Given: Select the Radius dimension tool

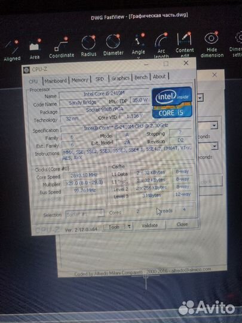Looking at the screenshot, I should point(88,46).
